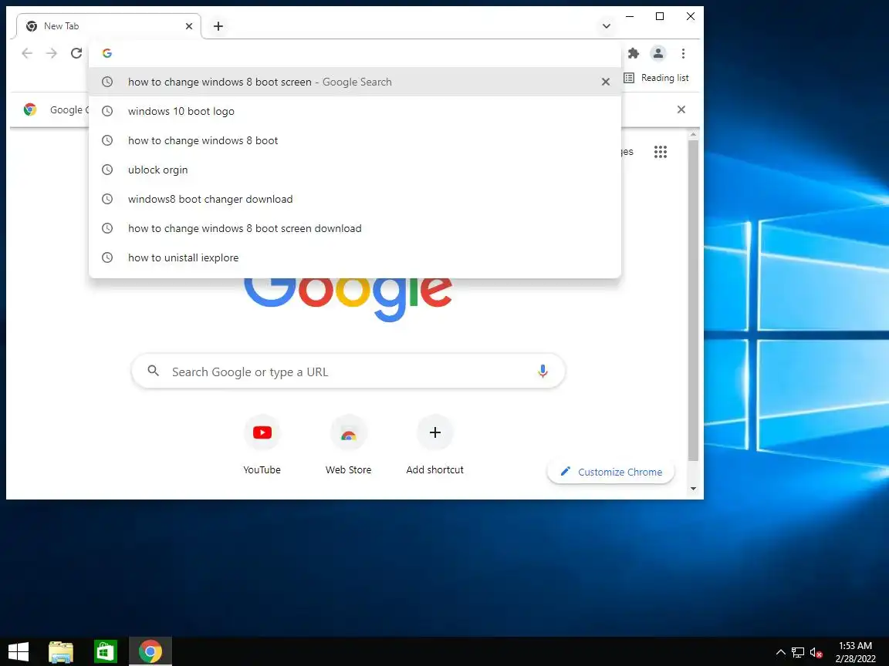Go back using the back arrow

pyautogui.click(x=27, y=53)
